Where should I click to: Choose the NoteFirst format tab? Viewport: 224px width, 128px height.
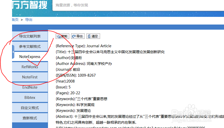(x=30, y=77)
